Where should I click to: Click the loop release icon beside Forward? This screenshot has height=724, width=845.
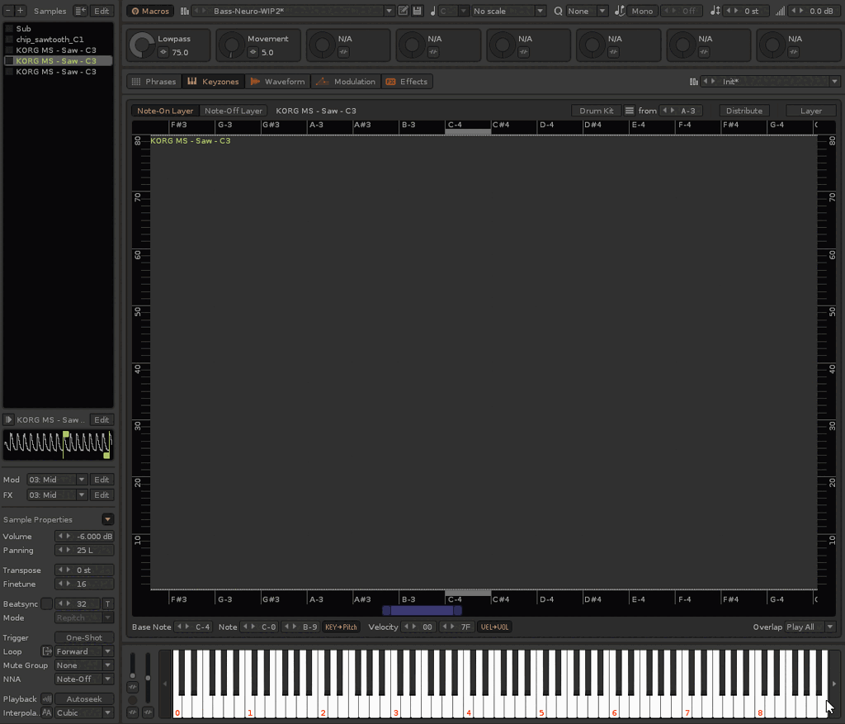tap(47, 651)
